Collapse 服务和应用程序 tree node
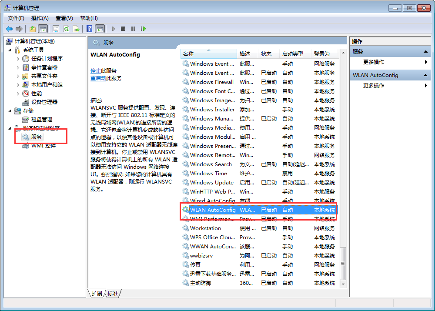Image resolution: width=435 pixels, height=311 pixels. coord(10,128)
